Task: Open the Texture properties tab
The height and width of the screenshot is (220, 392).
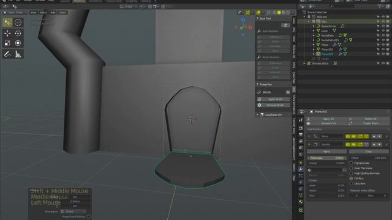Action: (301, 210)
